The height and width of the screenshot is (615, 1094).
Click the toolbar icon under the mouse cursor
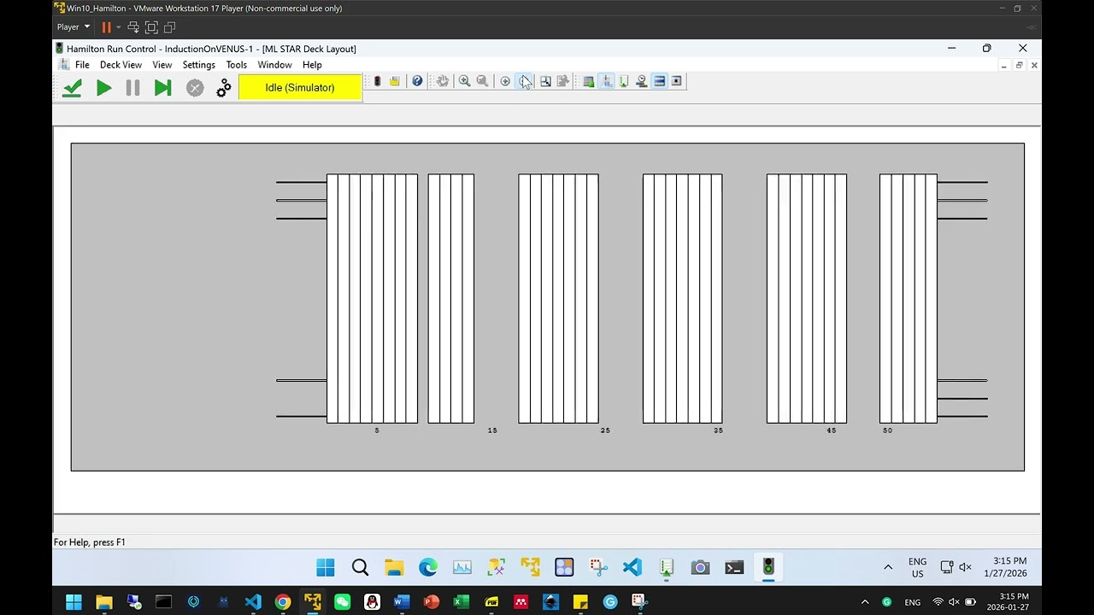524,81
